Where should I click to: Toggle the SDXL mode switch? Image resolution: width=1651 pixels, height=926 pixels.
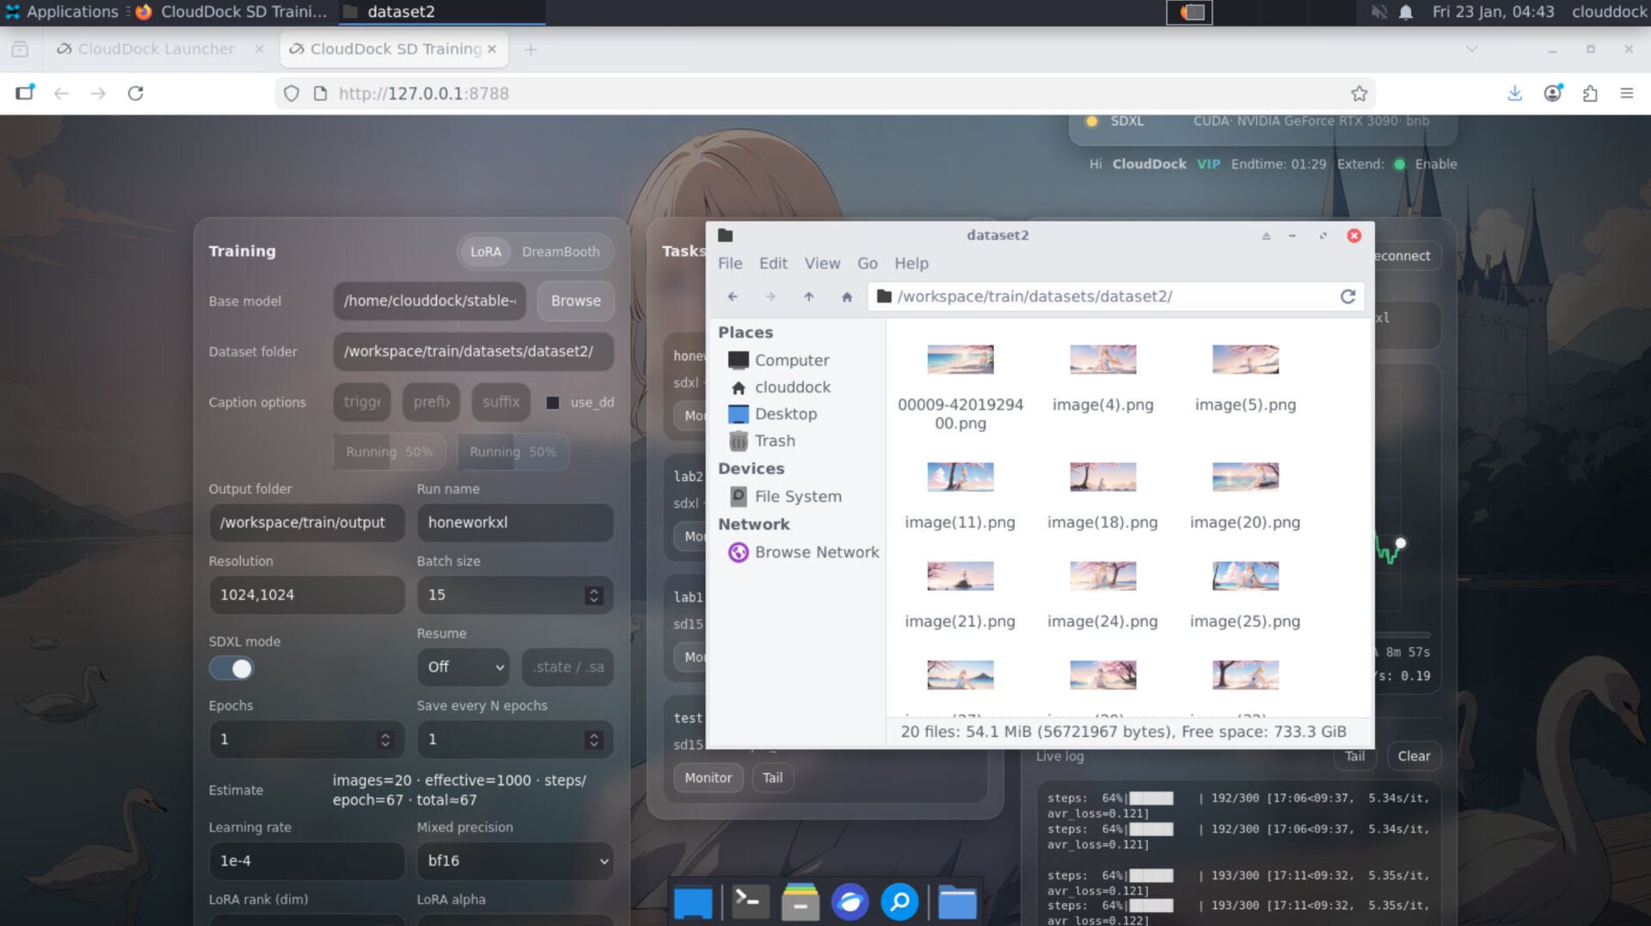[231, 668]
